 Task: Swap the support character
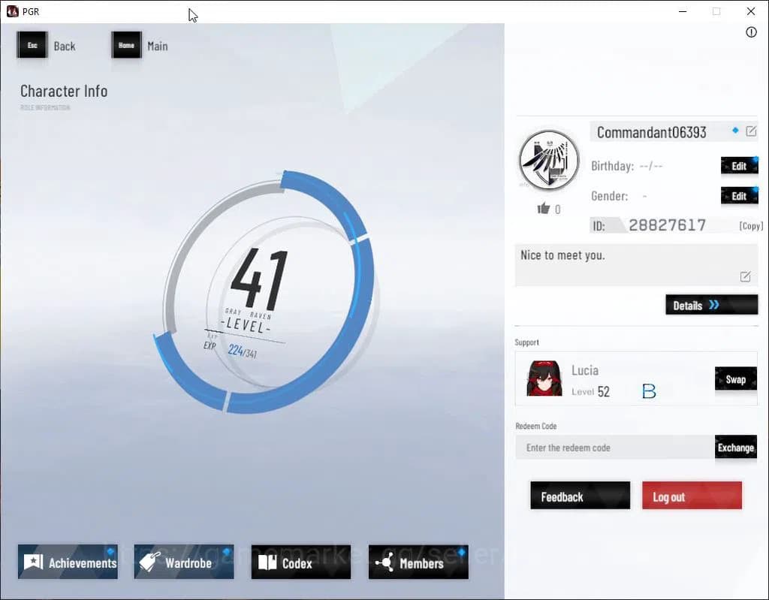click(736, 378)
